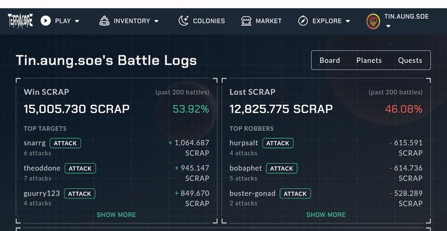Expand the Play dropdown arrow
The image size is (447, 231).
point(77,21)
